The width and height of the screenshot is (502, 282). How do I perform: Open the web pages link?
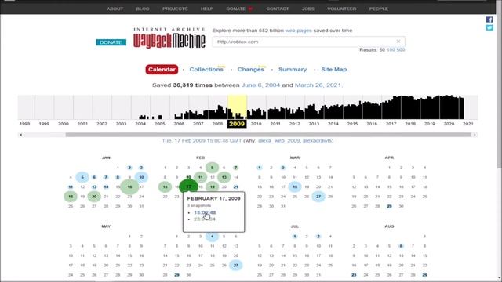tap(298, 31)
